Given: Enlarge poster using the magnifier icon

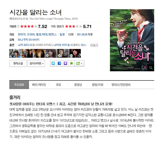Looking at the screenshot, I should [x=151, y=68].
